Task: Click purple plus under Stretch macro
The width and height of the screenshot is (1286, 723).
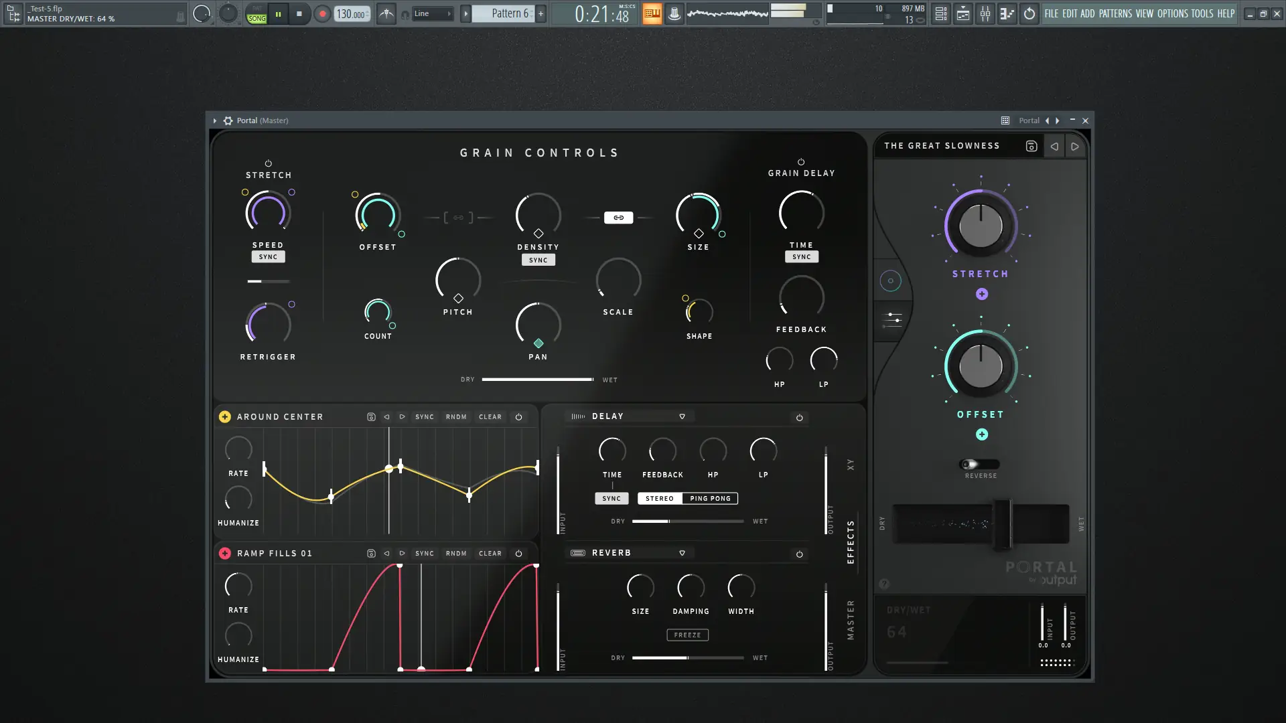Action: (x=982, y=294)
